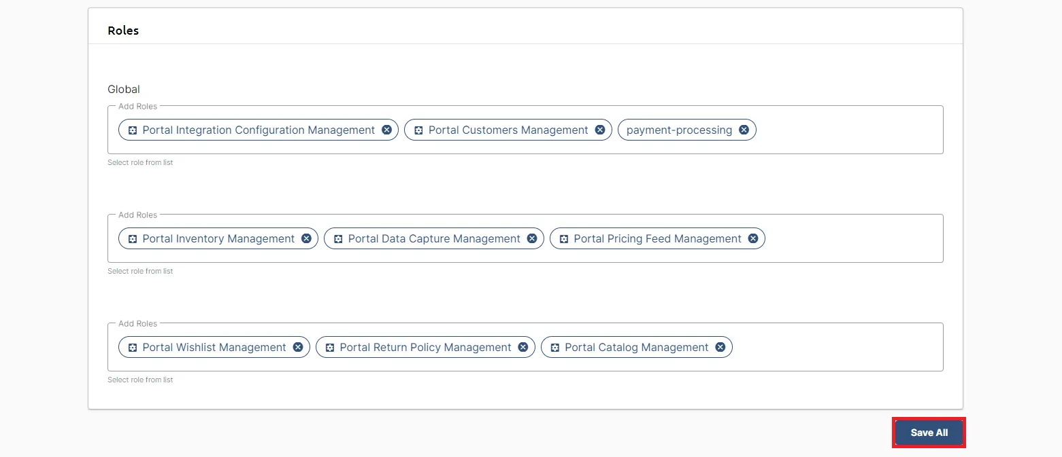1062x457 pixels.
Task: Click the Portal Inventory Management role icon
Action: [x=133, y=238]
